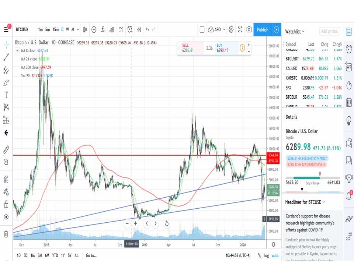Screen dimensions: 354x265
Task: Select the M monthly timeframe
Action: (73, 29)
